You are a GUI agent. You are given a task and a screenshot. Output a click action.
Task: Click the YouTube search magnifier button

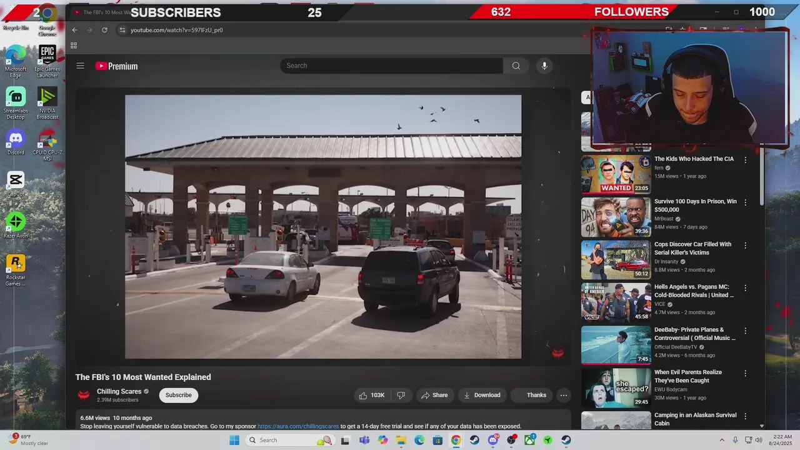pyautogui.click(x=516, y=66)
